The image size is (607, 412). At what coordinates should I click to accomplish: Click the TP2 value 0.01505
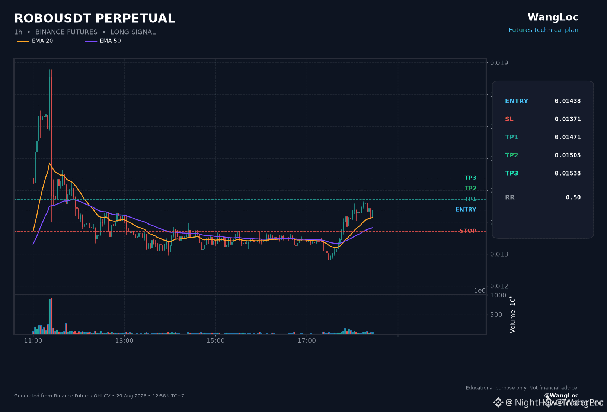point(568,155)
